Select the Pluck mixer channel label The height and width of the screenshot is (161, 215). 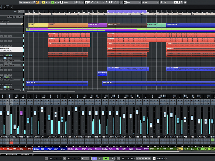click(x=98, y=149)
